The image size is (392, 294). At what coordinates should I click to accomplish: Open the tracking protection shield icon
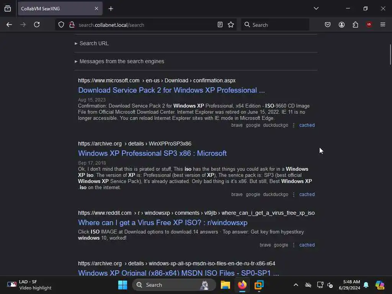(x=61, y=24)
